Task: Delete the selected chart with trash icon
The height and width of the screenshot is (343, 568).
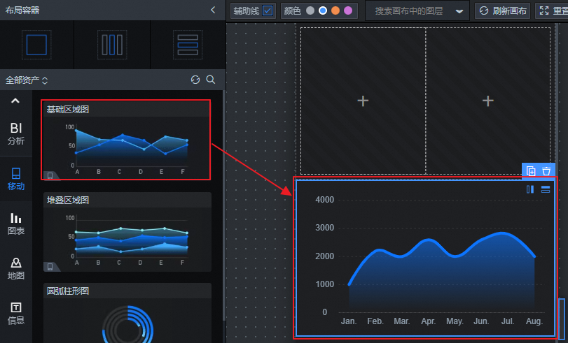Action: pos(546,170)
